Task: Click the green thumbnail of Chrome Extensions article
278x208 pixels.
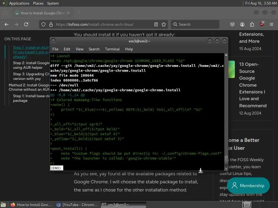Action: (232, 69)
